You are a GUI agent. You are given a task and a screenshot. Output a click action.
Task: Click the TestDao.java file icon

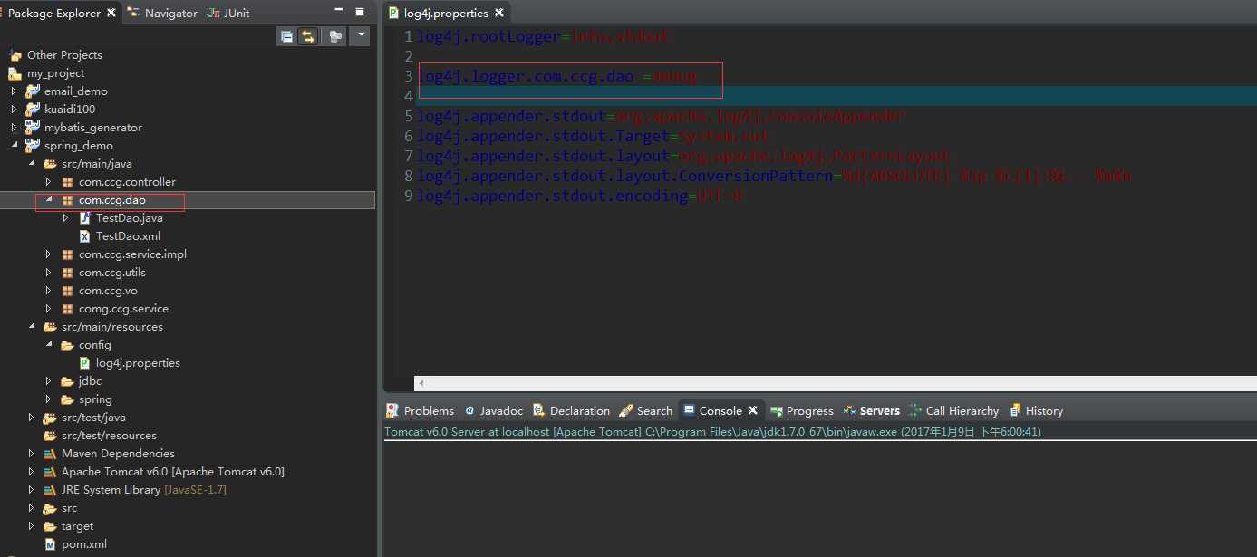pyautogui.click(x=84, y=217)
